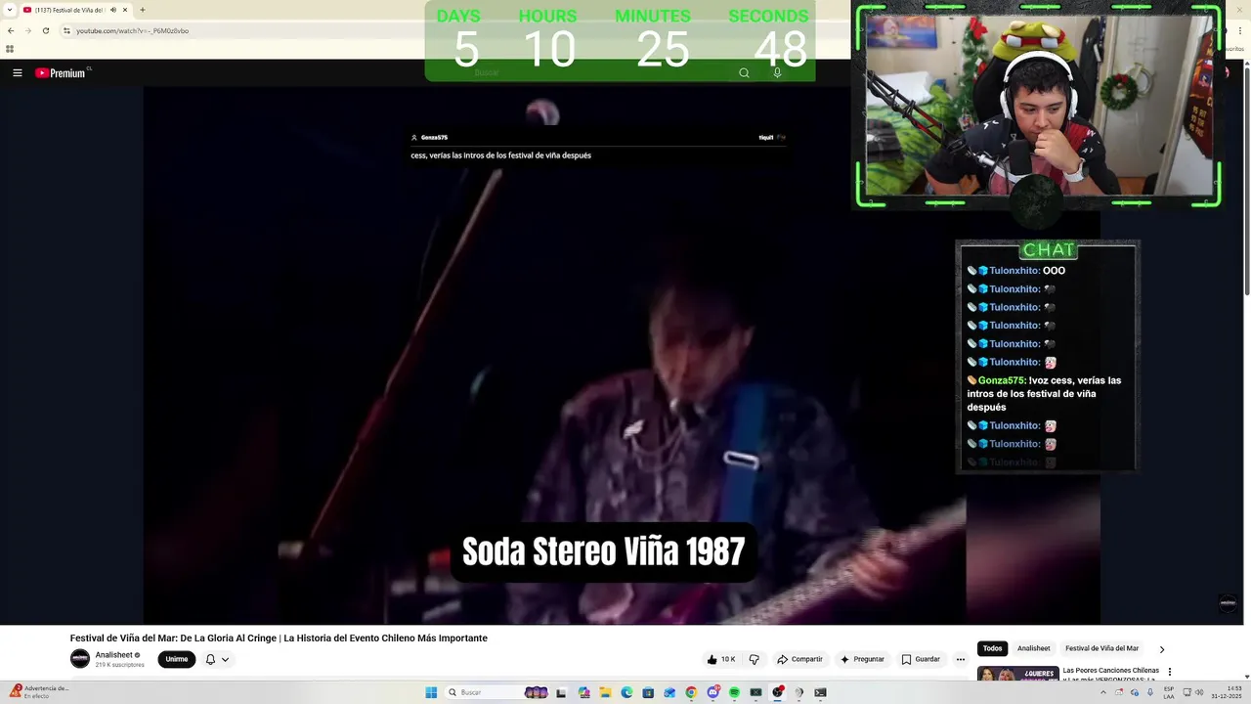Show hidden system tray icons chevron
The height and width of the screenshot is (704, 1251).
(x=1103, y=692)
